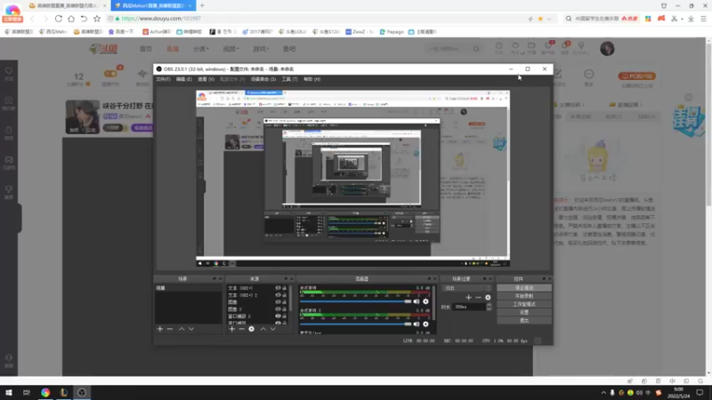The width and height of the screenshot is (712, 400).
Task: Move the scene down in the Scenes panel
Action: tap(191, 329)
